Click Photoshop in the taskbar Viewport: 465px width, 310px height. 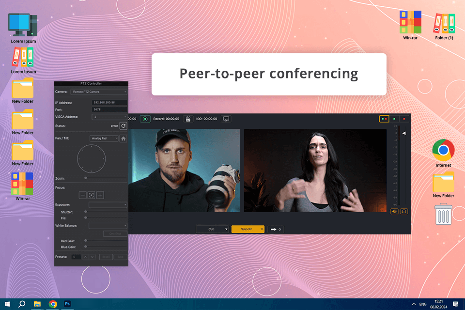point(67,304)
